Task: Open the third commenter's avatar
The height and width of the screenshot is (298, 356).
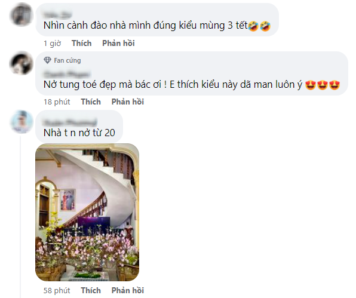Action: [x=22, y=122]
